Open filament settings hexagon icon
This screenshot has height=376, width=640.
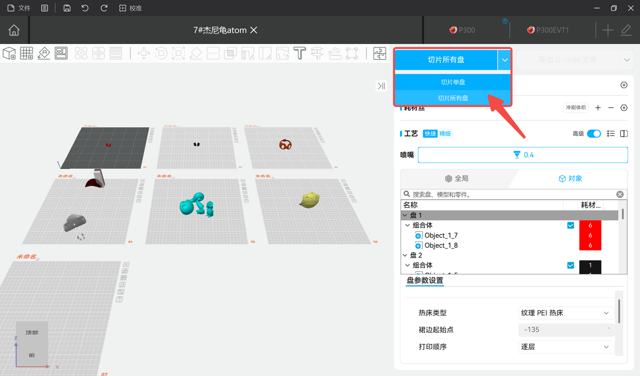tap(623, 107)
